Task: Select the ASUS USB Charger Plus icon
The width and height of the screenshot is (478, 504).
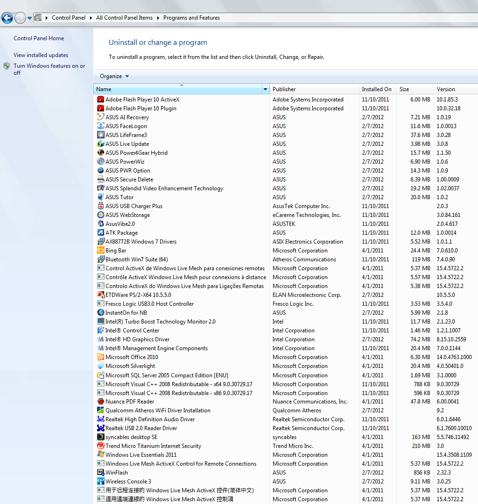Action: (101, 206)
